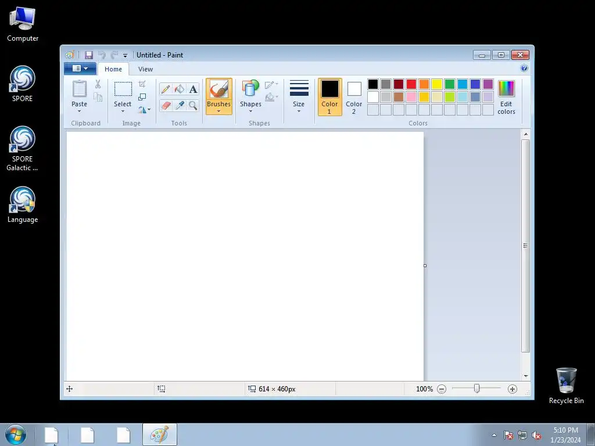Pick the red color swatch
This screenshot has width=595, height=446.
(x=411, y=84)
